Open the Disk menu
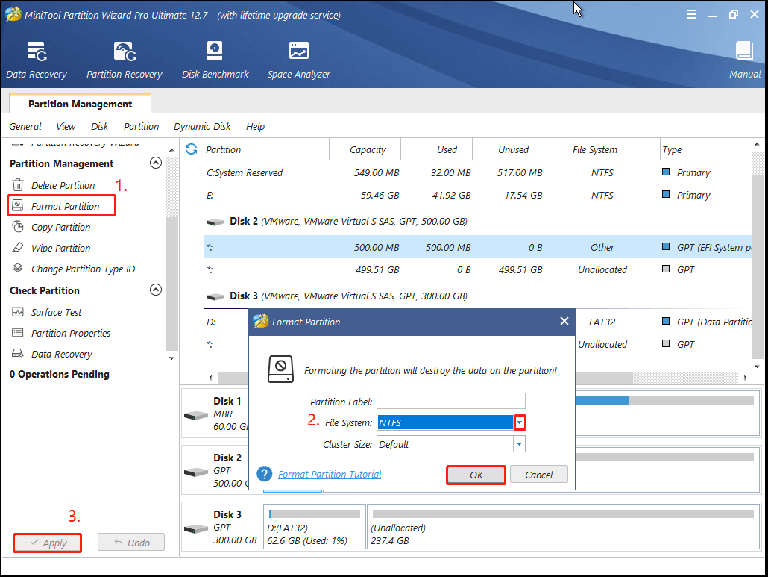Image resolution: width=768 pixels, height=577 pixels. tap(99, 126)
